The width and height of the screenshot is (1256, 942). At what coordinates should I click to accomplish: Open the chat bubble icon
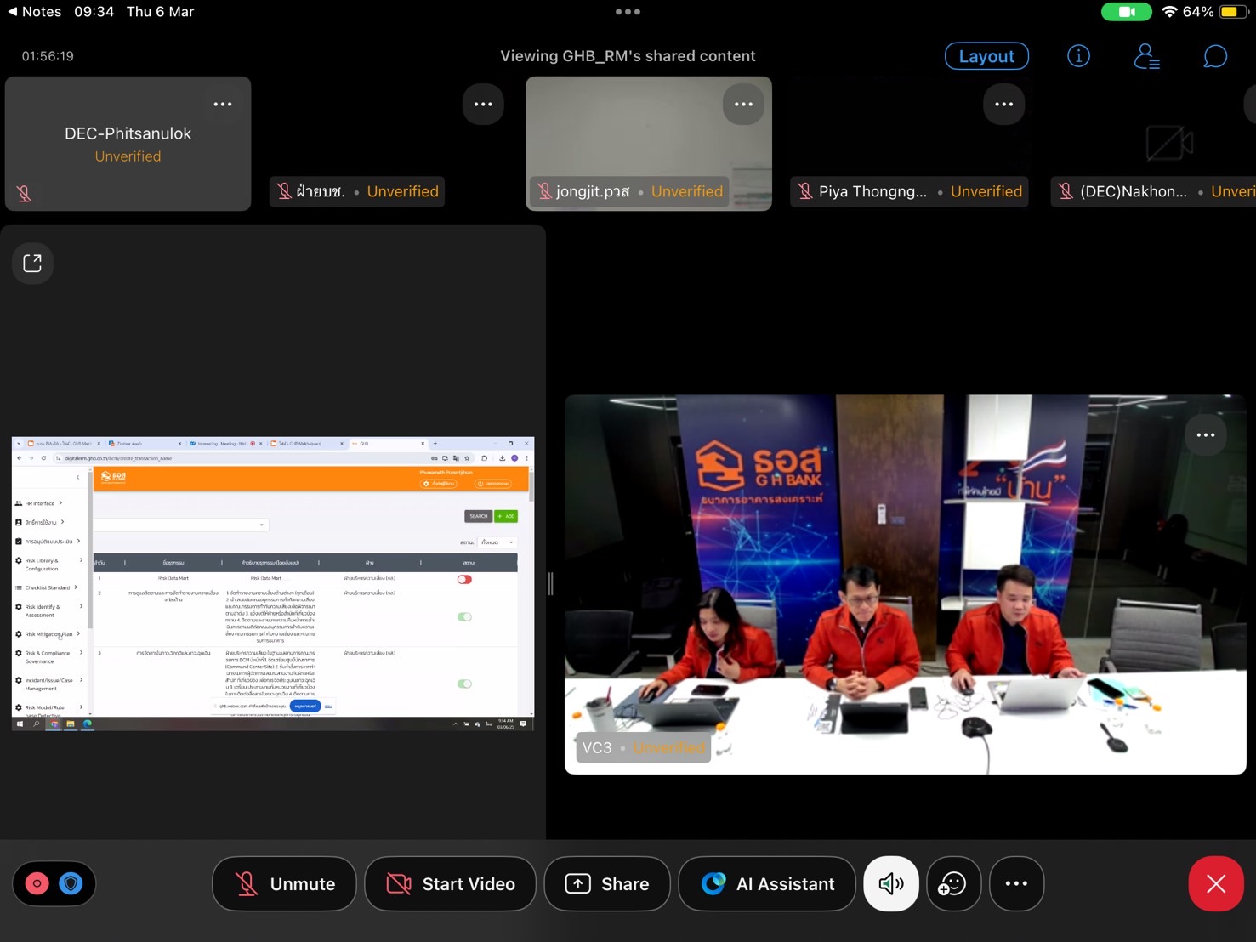pos(1214,56)
